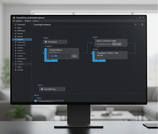
Task: Click the green home app icon
Action: 14,18
